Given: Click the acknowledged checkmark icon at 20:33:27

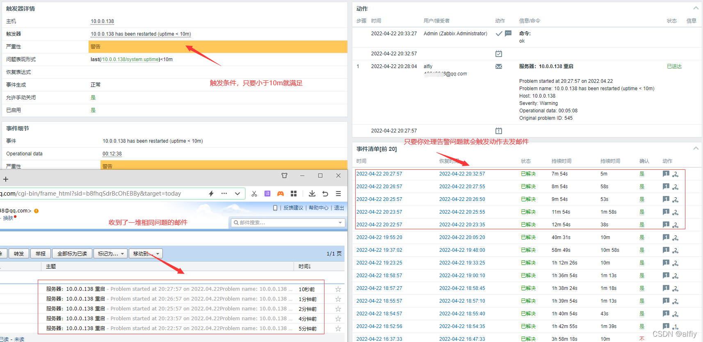Looking at the screenshot, I should (x=499, y=34).
